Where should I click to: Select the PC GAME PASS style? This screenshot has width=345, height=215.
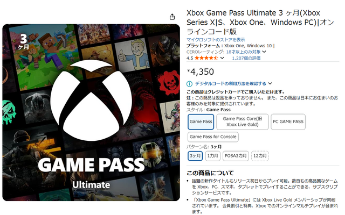[288, 122]
